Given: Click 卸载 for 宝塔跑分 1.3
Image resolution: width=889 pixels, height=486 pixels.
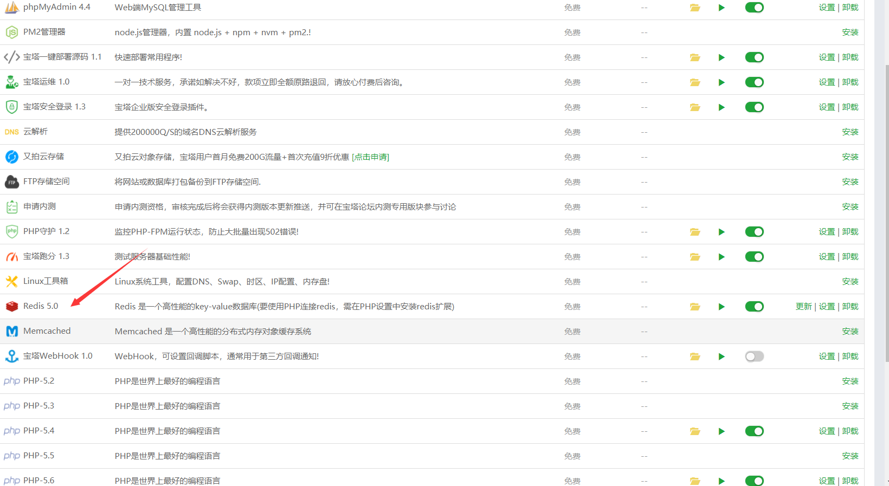Looking at the screenshot, I should [x=851, y=257].
